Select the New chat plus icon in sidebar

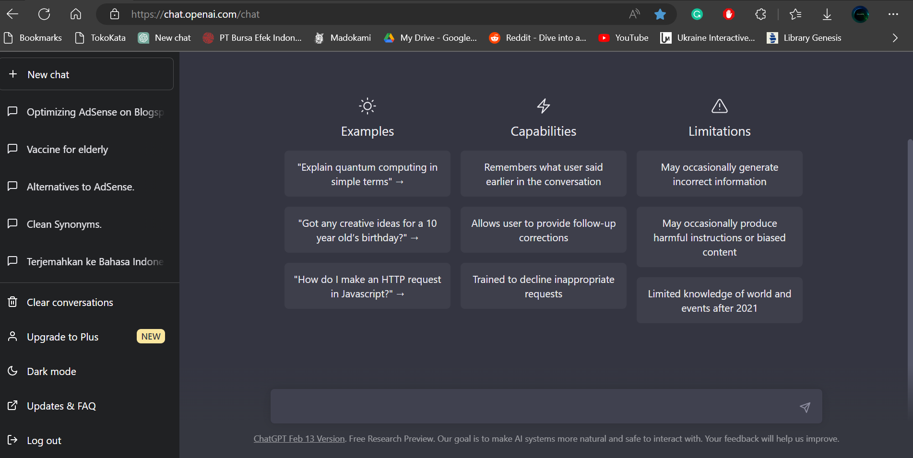[13, 74]
